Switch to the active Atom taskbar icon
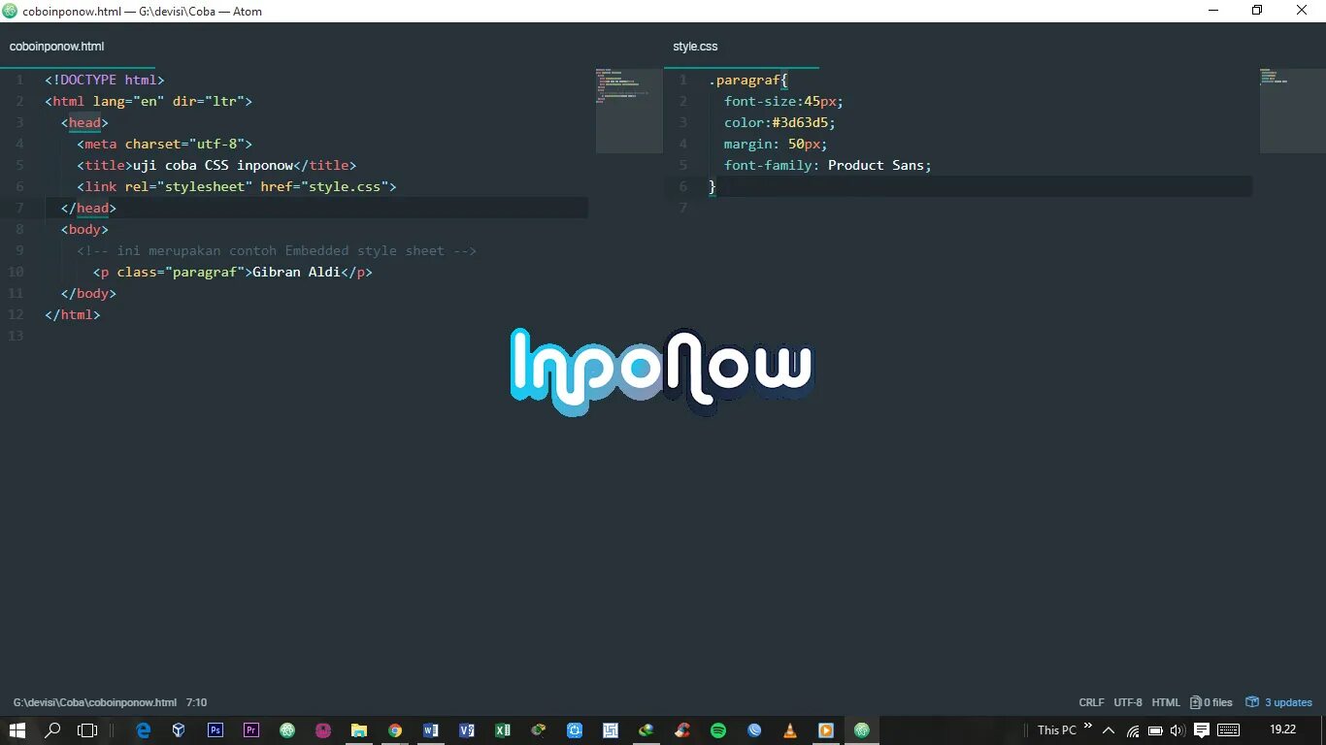This screenshot has width=1326, height=745. (x=862, y=729)
